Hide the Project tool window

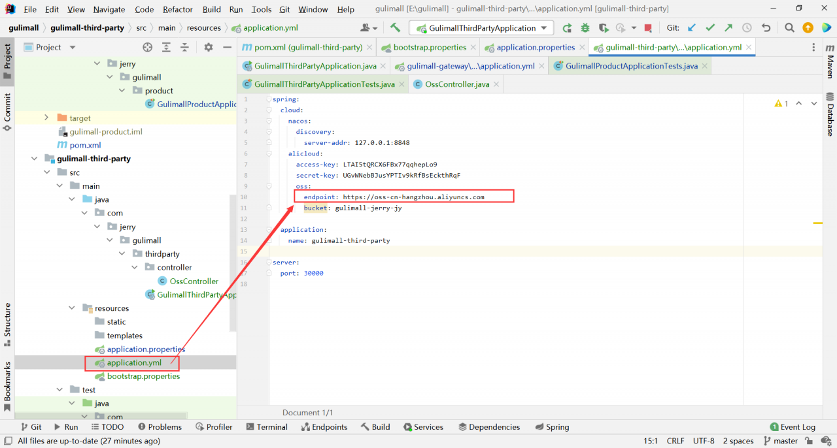click(x=227, y=47)
